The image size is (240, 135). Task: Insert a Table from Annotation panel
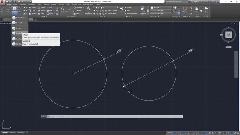click(76, 13)
